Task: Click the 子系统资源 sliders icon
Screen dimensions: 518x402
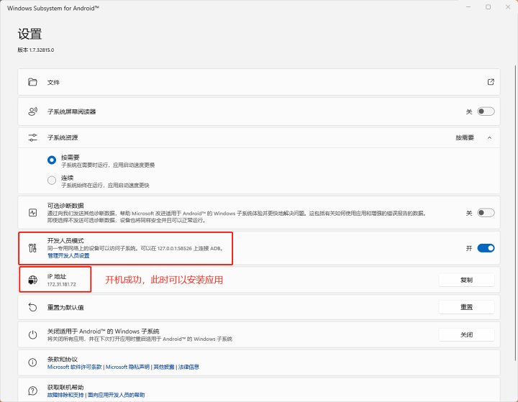Action: (32, 137)
